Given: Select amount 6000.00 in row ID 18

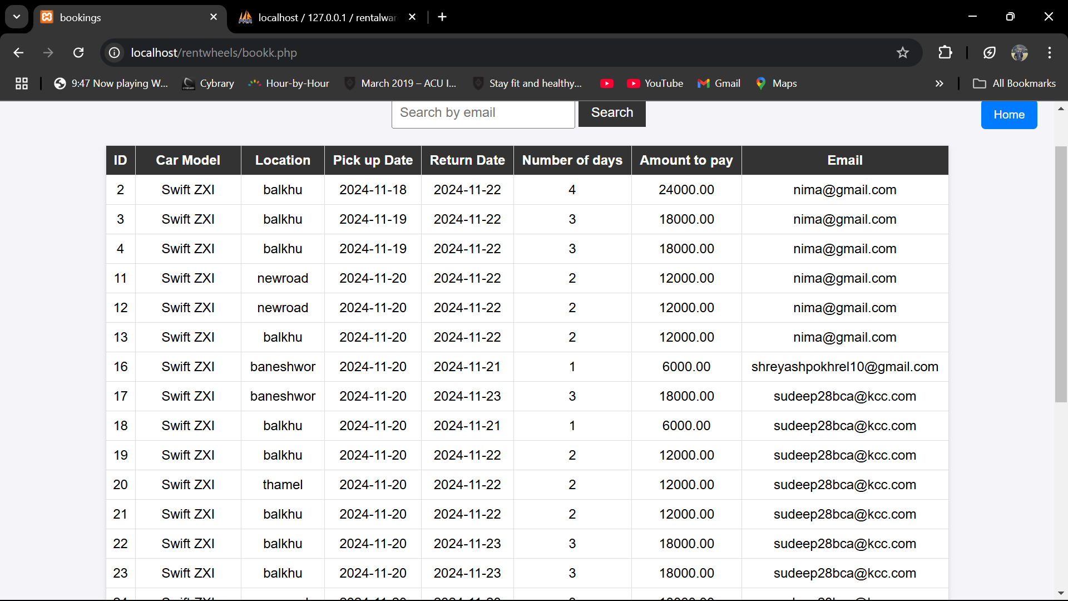Looking at the screenshot, I should (x=686, y=426).
